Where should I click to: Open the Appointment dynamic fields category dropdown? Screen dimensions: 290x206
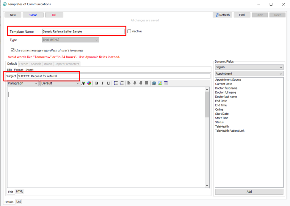pyautogui.click(x=249, y=74)
